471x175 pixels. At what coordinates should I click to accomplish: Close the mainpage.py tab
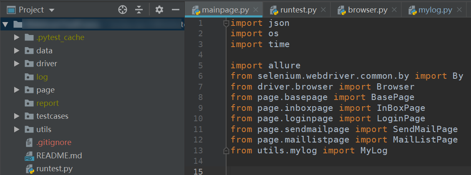pos(256,10)
